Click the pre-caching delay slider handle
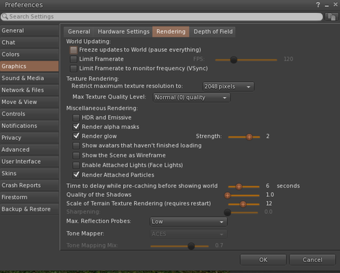Image resolution: width=340 pixels, height=273 pixels. [x=239, y=187]
